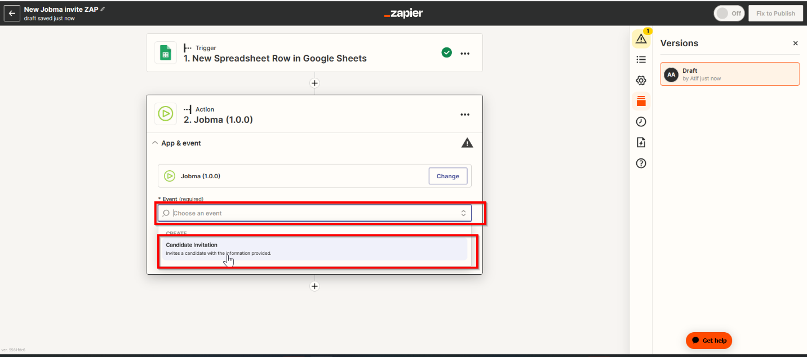Select the New Spreadsheet Row trigger step
This screenshot has width=807, height=357.
click(x=275, y=58)
